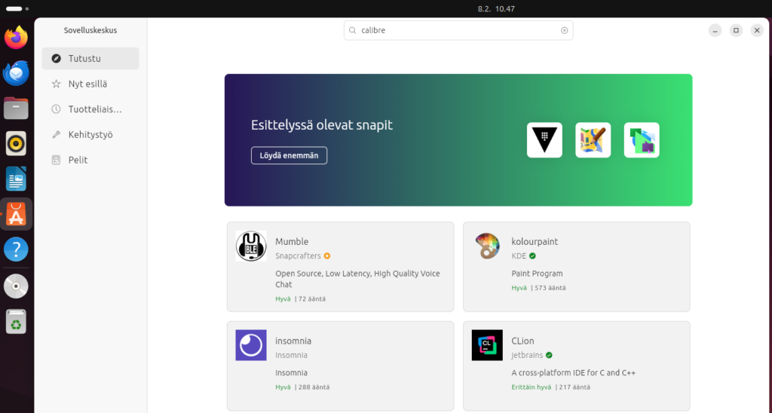This screenshot has width=772, height=413.
Task: Clear the calibre search text
Action: pos(564,31)
